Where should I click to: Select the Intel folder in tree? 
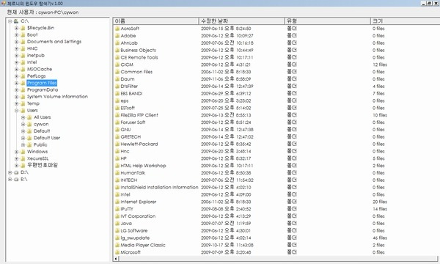[x=32, y=62]
